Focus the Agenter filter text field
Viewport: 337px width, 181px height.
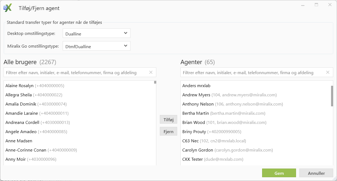(252, 73)
